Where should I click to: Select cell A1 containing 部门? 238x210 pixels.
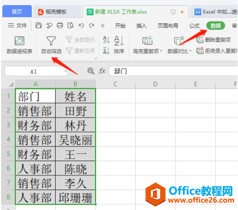point(35,96)
